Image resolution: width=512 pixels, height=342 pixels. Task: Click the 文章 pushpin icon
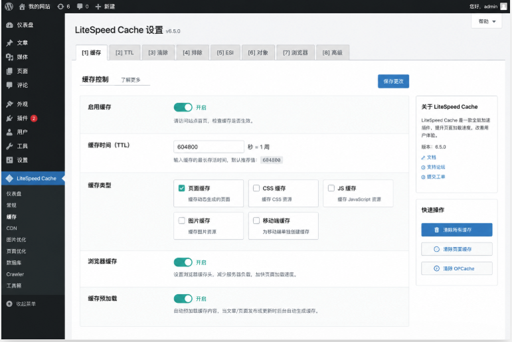pos(9,43)
